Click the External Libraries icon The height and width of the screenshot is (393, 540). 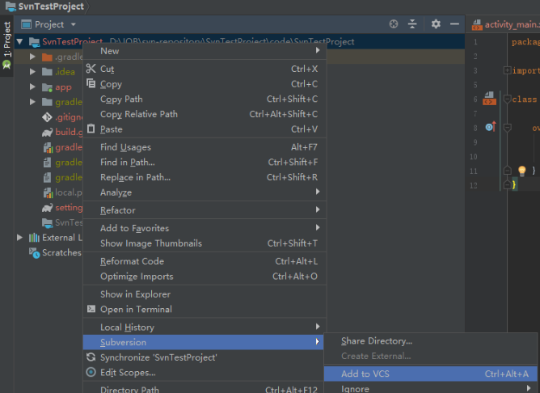[x=34, y=238]
